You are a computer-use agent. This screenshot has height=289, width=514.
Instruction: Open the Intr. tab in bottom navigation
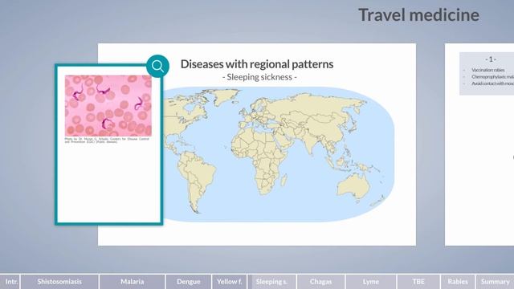pos(10,282)
